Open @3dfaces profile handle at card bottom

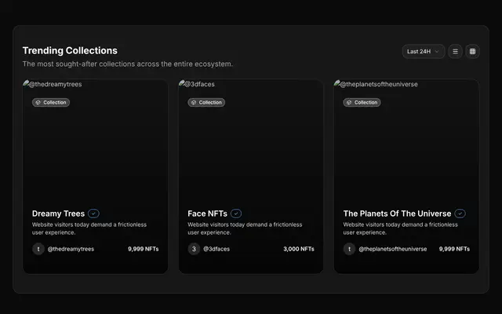tap(216, 249)
